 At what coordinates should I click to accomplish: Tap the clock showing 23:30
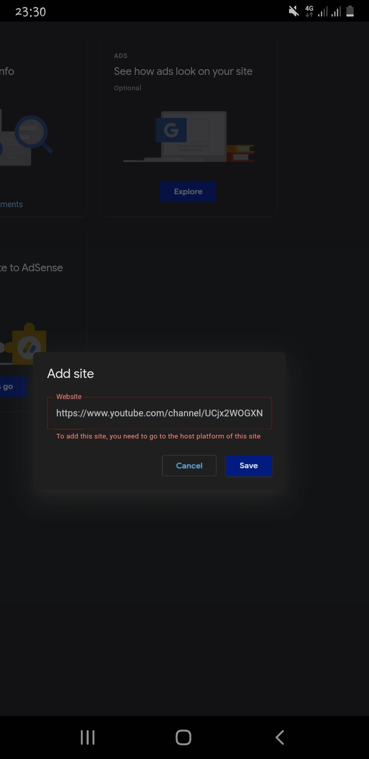pos(31,12)
